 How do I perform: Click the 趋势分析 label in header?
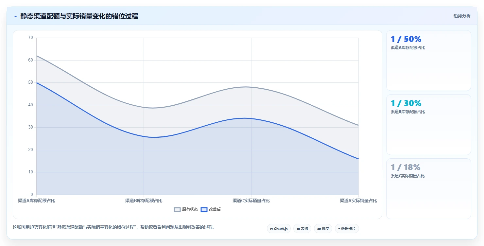(462, 16)
